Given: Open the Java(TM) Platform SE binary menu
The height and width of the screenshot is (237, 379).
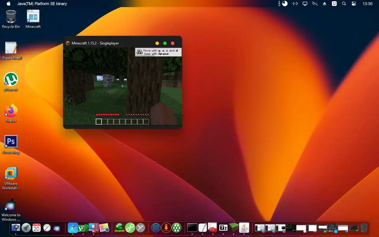Looking at the screenshot, I should point(42,4).
